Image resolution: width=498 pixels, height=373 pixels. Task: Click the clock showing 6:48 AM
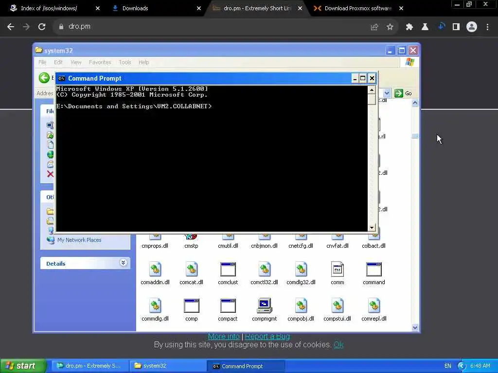pos(480,366)
